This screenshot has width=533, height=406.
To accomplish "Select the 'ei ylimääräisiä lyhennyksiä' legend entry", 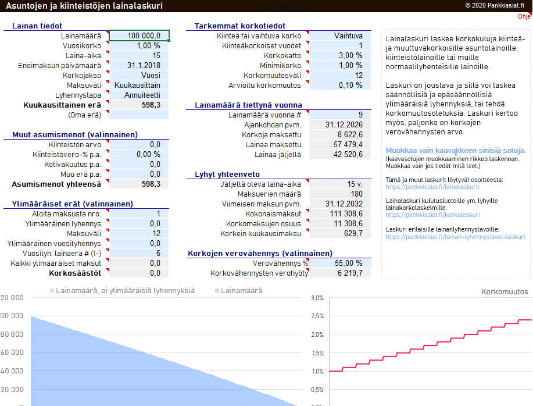I will tap(124, 291).
